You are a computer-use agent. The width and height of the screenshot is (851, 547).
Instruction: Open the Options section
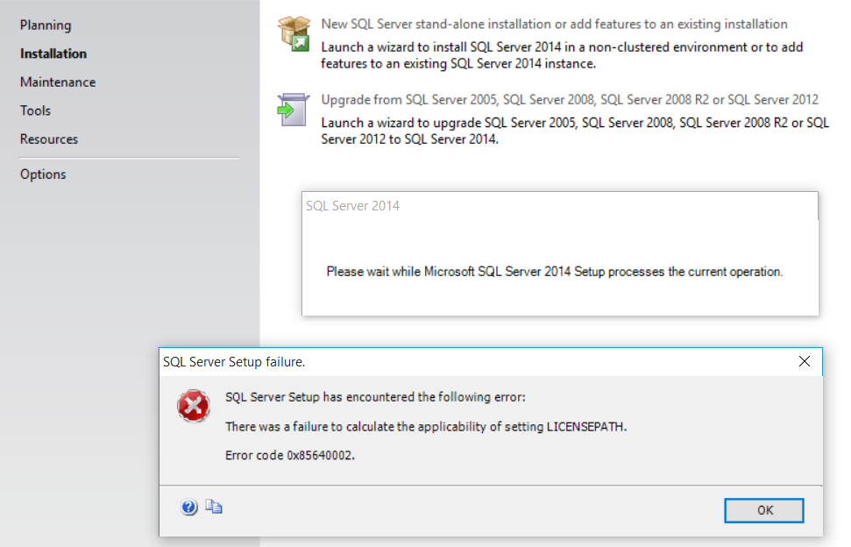pyautogui.click(x=42, y=174)
